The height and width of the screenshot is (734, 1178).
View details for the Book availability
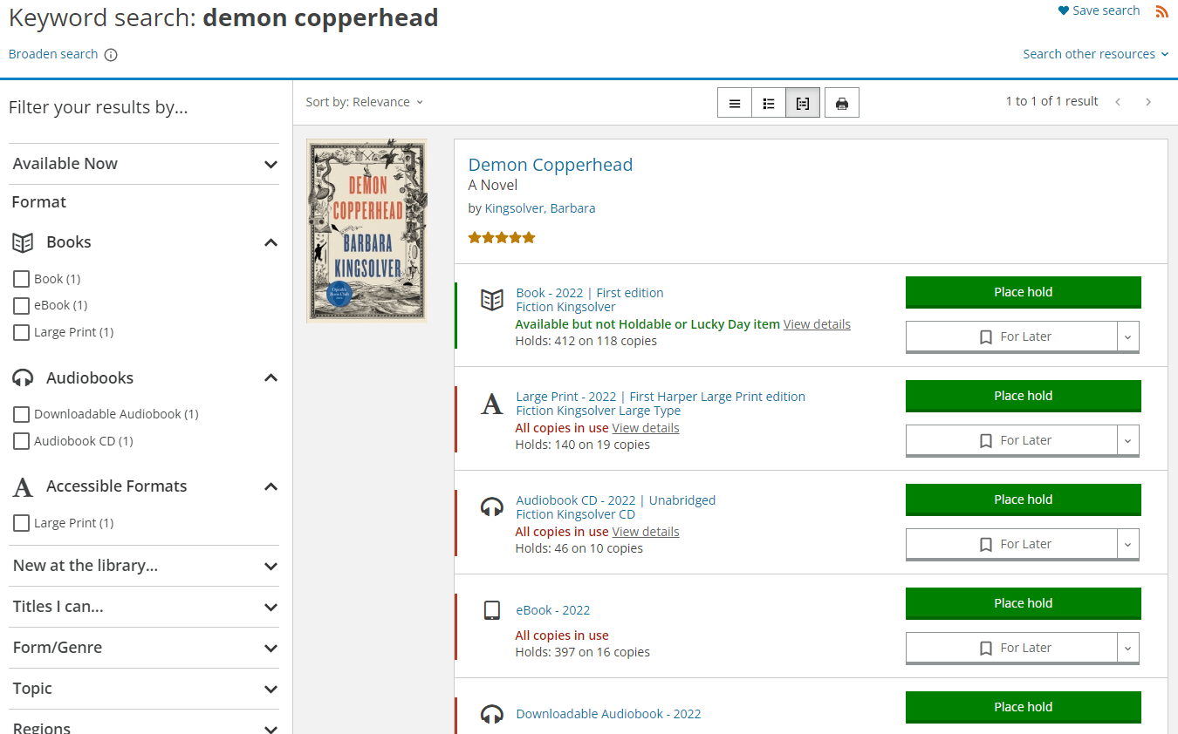(x=817, y=324)
